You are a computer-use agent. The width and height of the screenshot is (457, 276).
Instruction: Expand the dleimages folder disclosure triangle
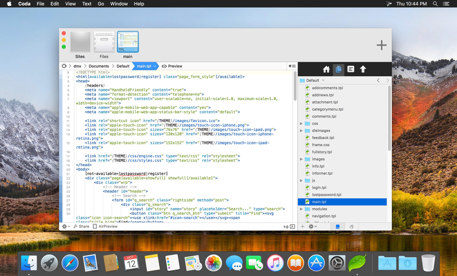click(301, 131)
